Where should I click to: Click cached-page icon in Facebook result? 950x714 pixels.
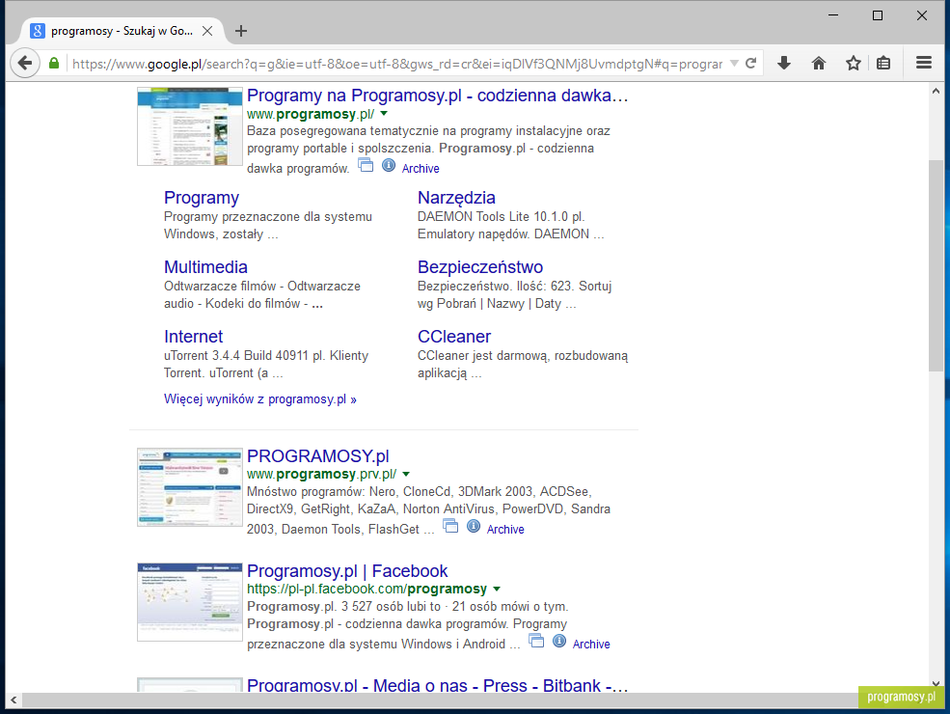click(x=536, y=641)
